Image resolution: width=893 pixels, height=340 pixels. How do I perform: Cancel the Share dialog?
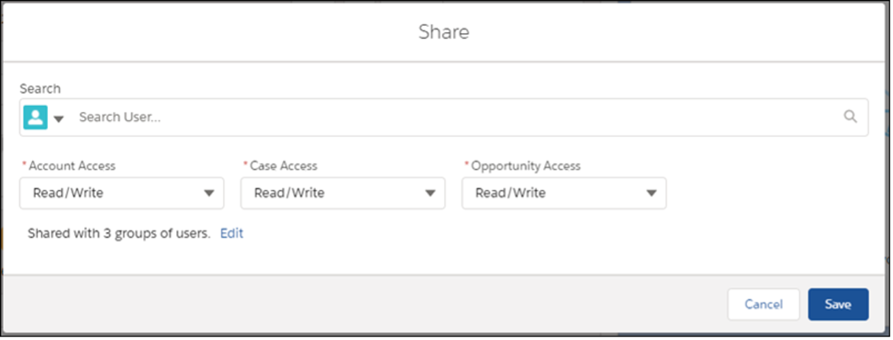764,304
